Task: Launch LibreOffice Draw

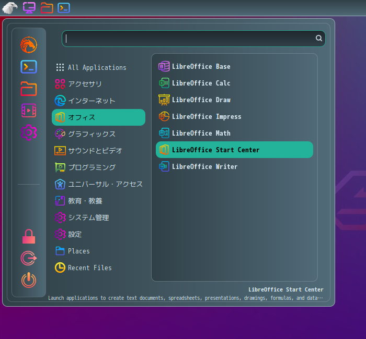Action: tap(234, 100)
